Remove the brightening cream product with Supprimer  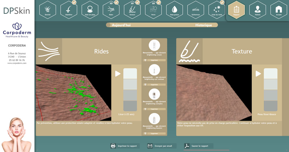click(x=154, y=60)
